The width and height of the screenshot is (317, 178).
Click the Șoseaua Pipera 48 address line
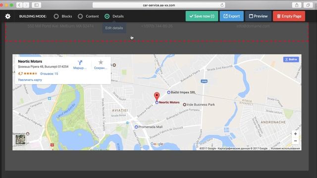(43, 67)
